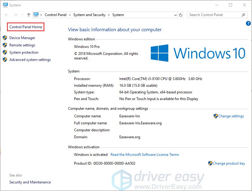Click the Back arrow navigation button
The width and height of the screenshot is (252, 191).
(7, 15)
